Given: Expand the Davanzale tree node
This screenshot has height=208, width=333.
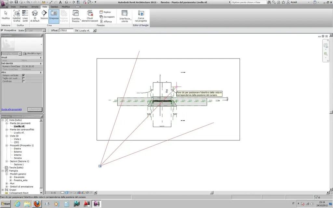Looking at the screenshot, I should point(11,177).
